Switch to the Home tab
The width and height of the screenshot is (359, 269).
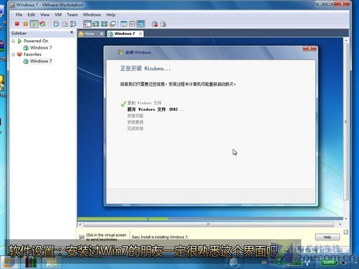(89, 34)
